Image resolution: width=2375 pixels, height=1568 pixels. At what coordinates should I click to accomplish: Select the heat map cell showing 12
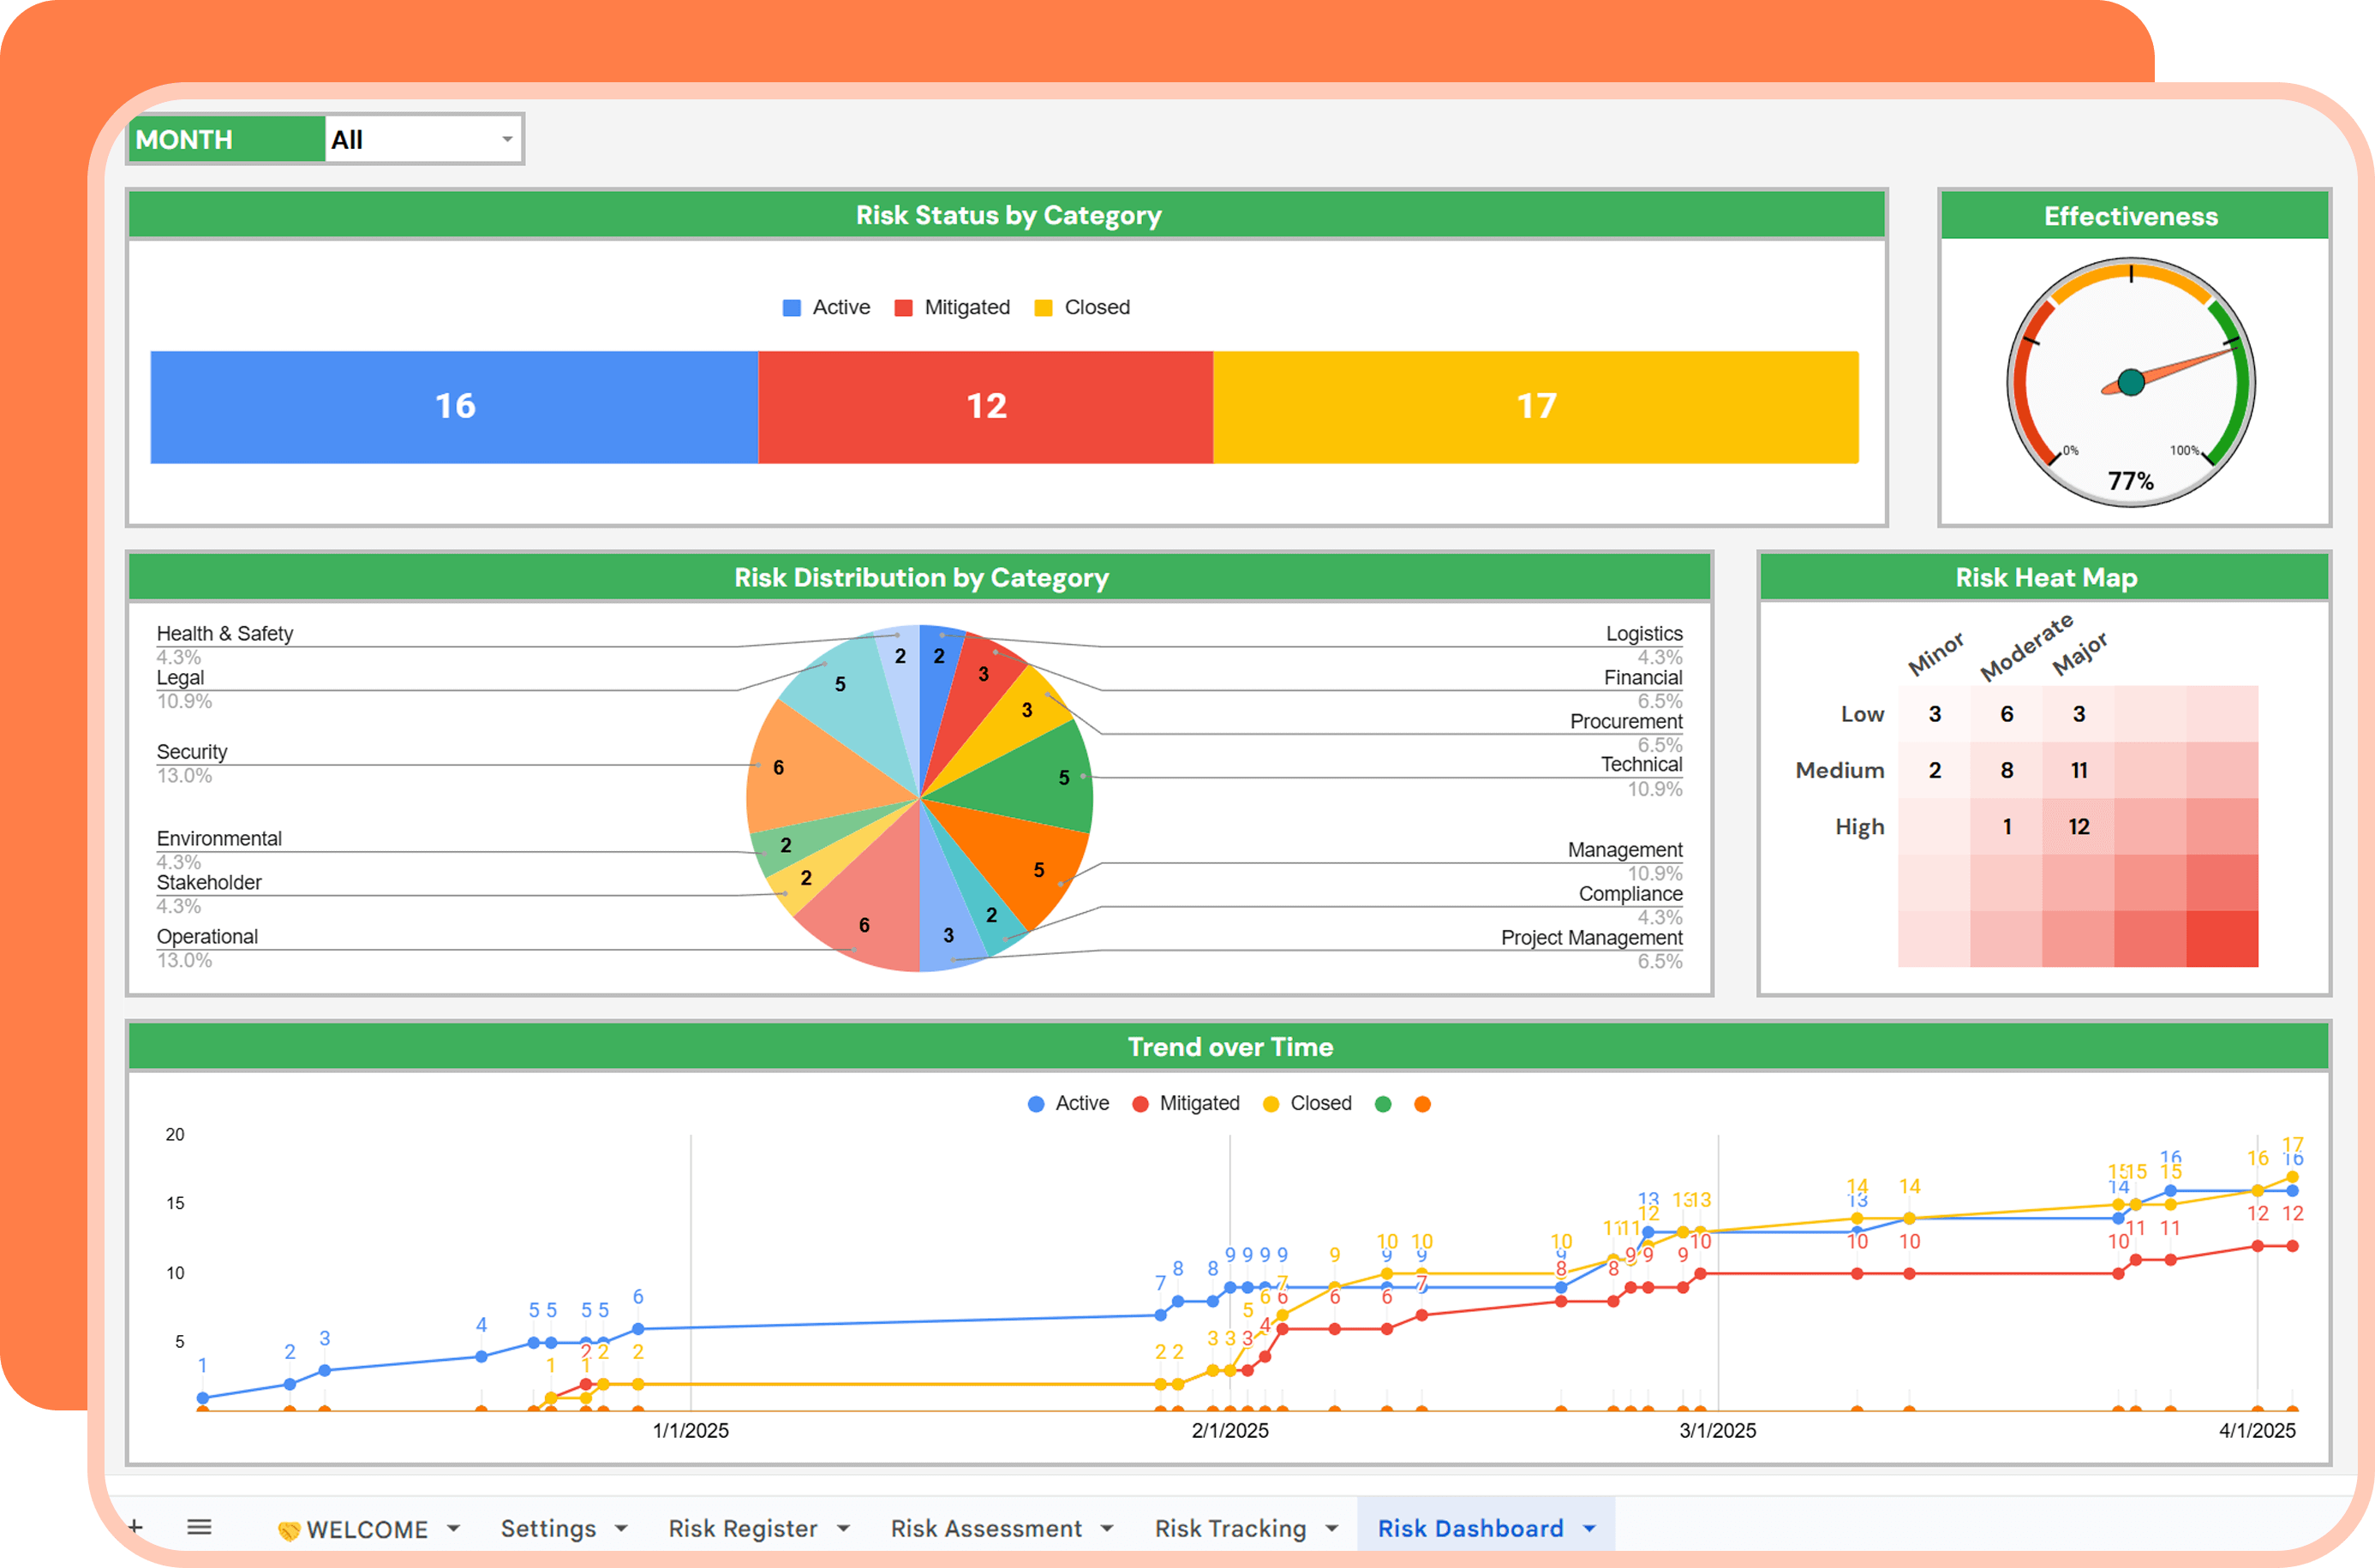point(2079,827)
